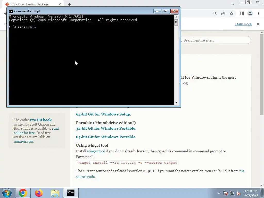Open the Command Prompt window system icon
The image size is (264, 198).
[11, 11]
